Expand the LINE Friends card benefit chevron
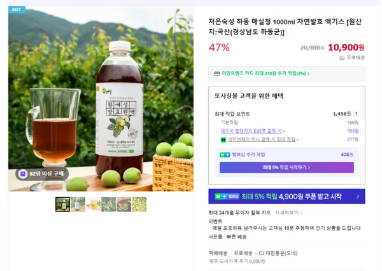This screenshot has width=382, height=271. (308, 74)
